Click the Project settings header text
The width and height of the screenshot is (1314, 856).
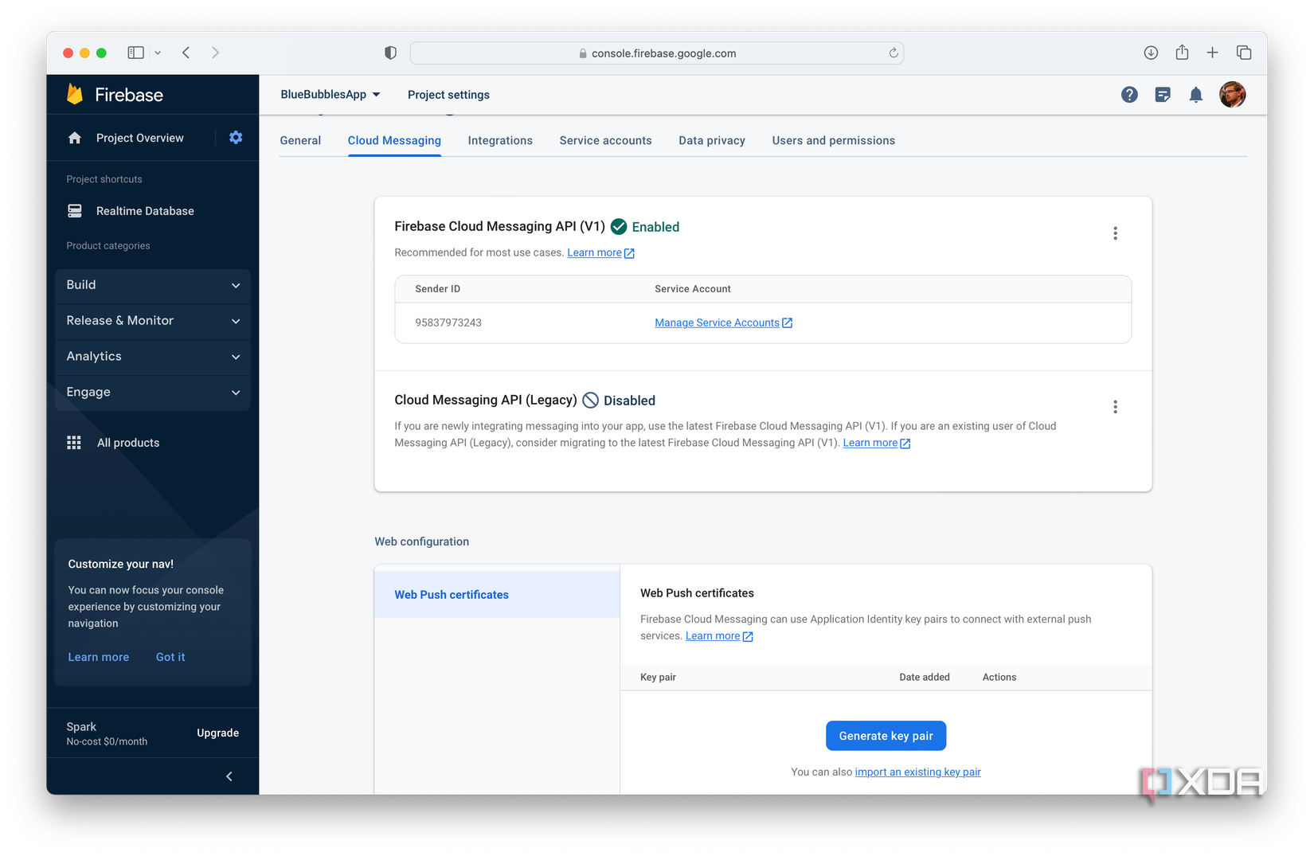point(448,95)
